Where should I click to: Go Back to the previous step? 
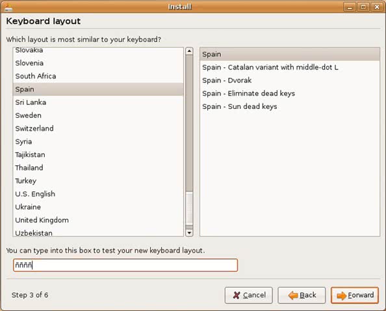(x=302, y=295)
